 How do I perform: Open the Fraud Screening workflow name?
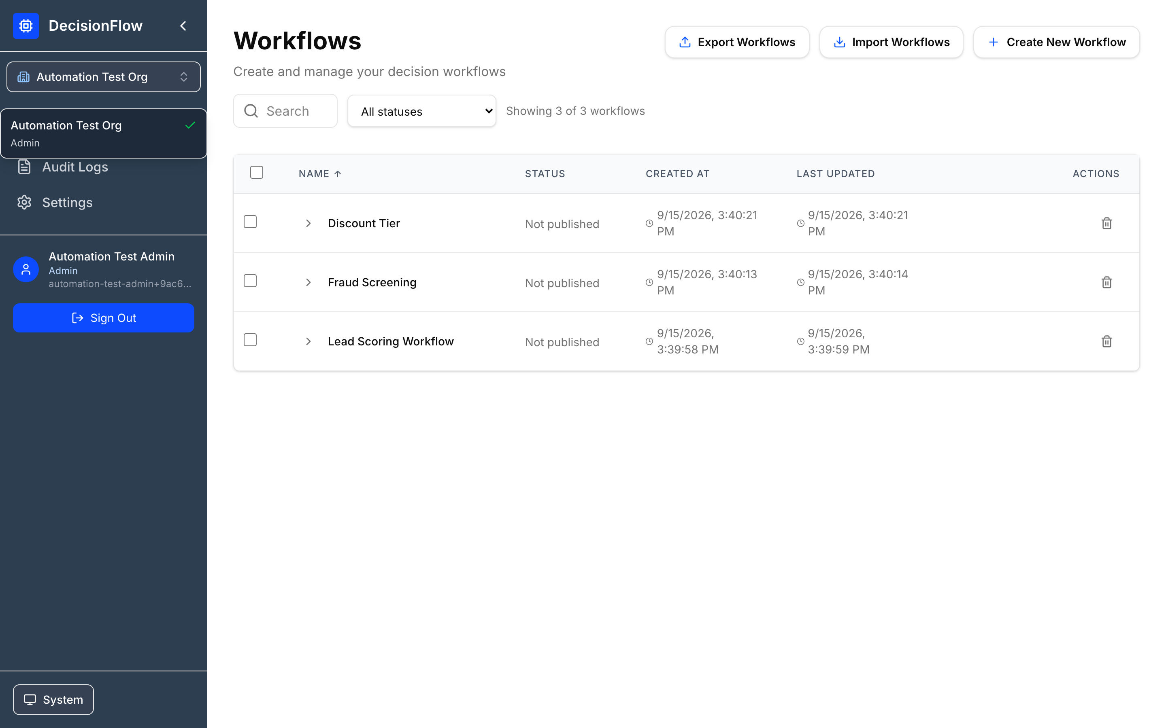point(372,283)
